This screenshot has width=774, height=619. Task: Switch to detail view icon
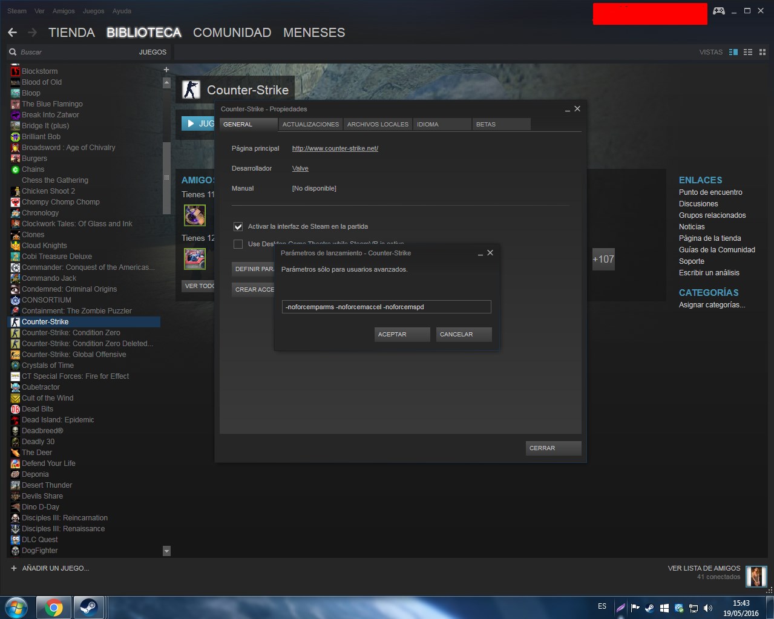click(733, 52)
